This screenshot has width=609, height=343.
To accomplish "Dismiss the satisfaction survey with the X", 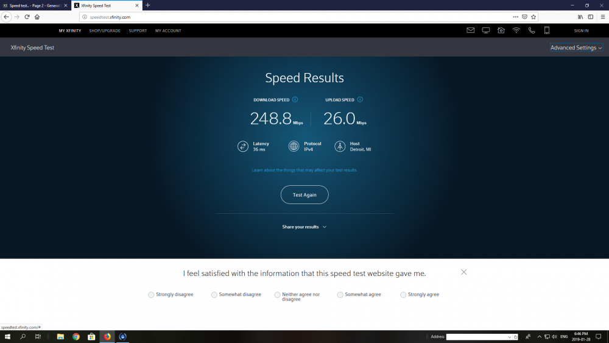I will (463, 272).
